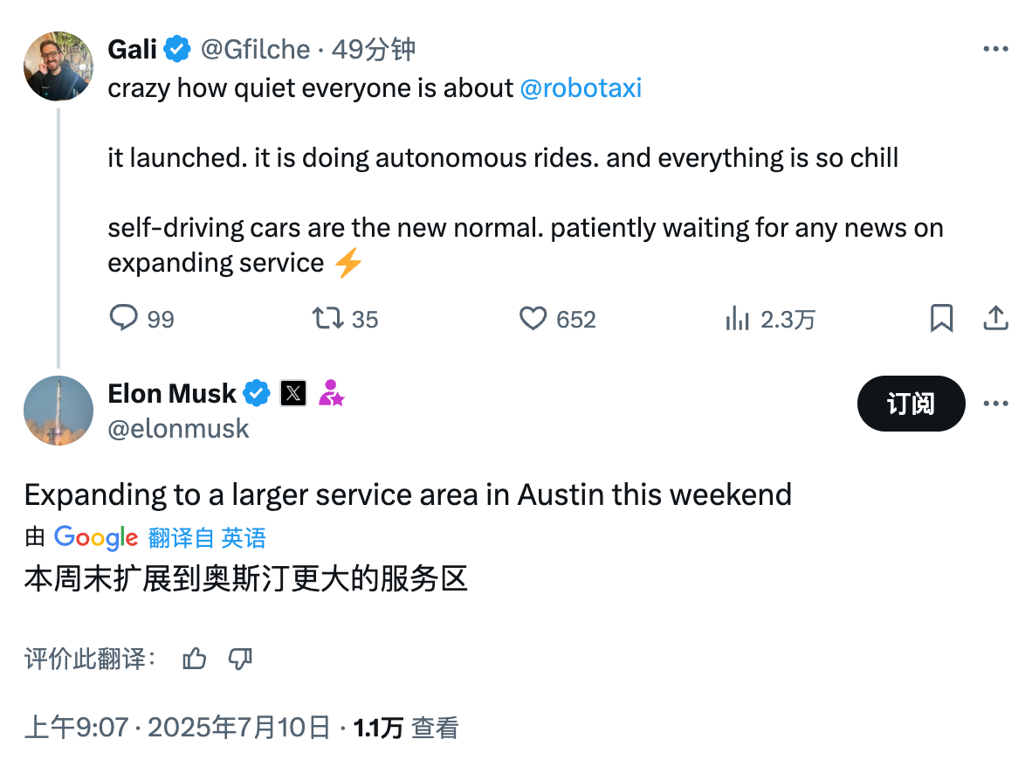Rate translation with thumbs up
Screen dimensions: 1032x760
[x=194, y=658]
